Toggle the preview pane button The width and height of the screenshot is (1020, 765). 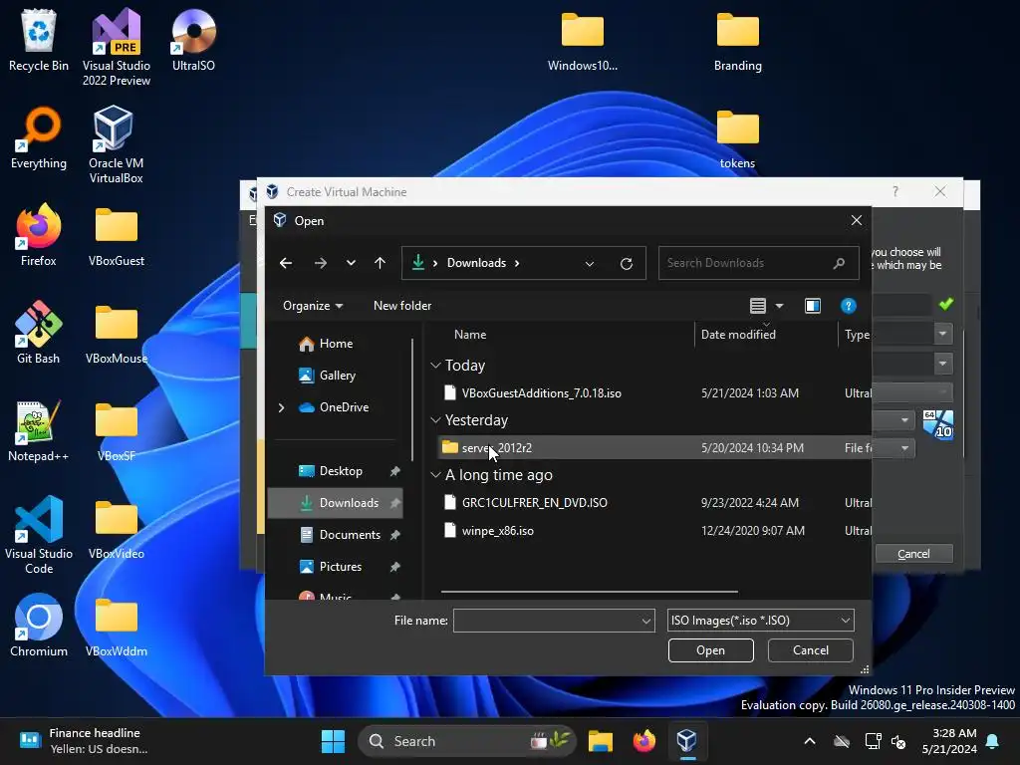tap(813, 306)
